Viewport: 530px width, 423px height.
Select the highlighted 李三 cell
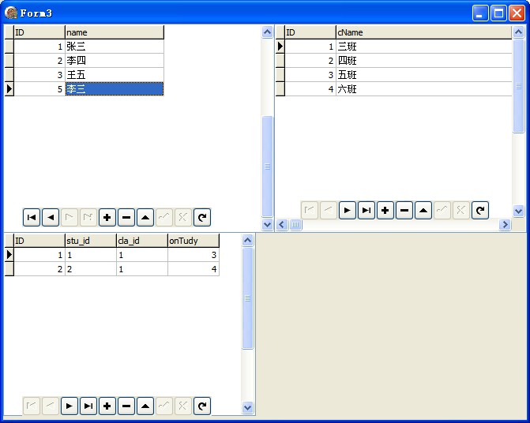click(x=115, y=89)
